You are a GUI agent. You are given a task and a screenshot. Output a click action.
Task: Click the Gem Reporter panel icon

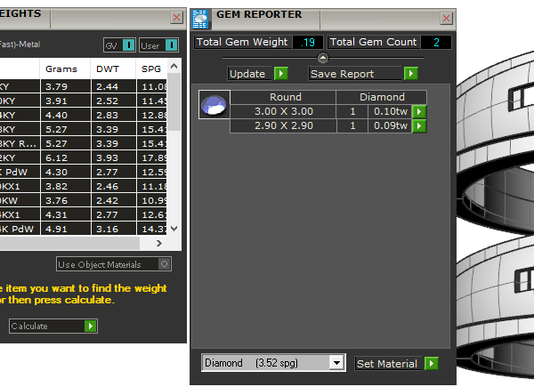click(x=200, y=17)
